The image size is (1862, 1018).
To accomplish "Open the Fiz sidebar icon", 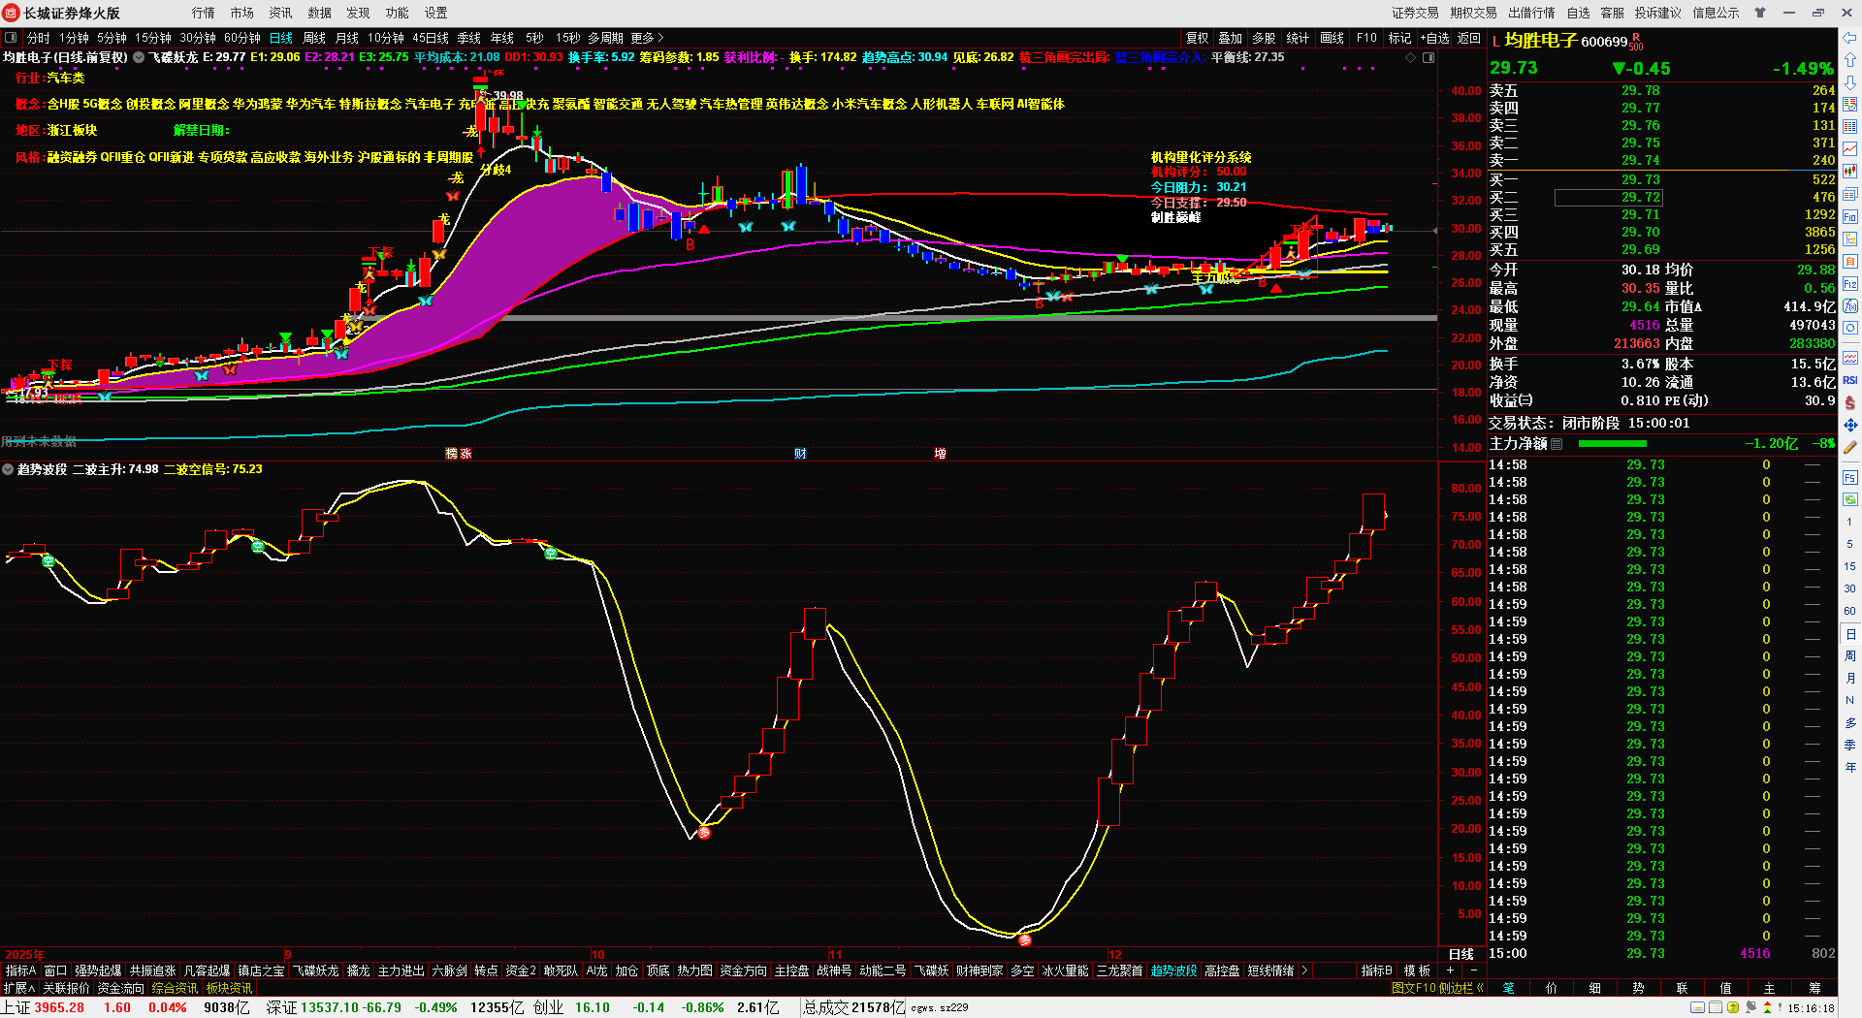I will coord(1850,284).
